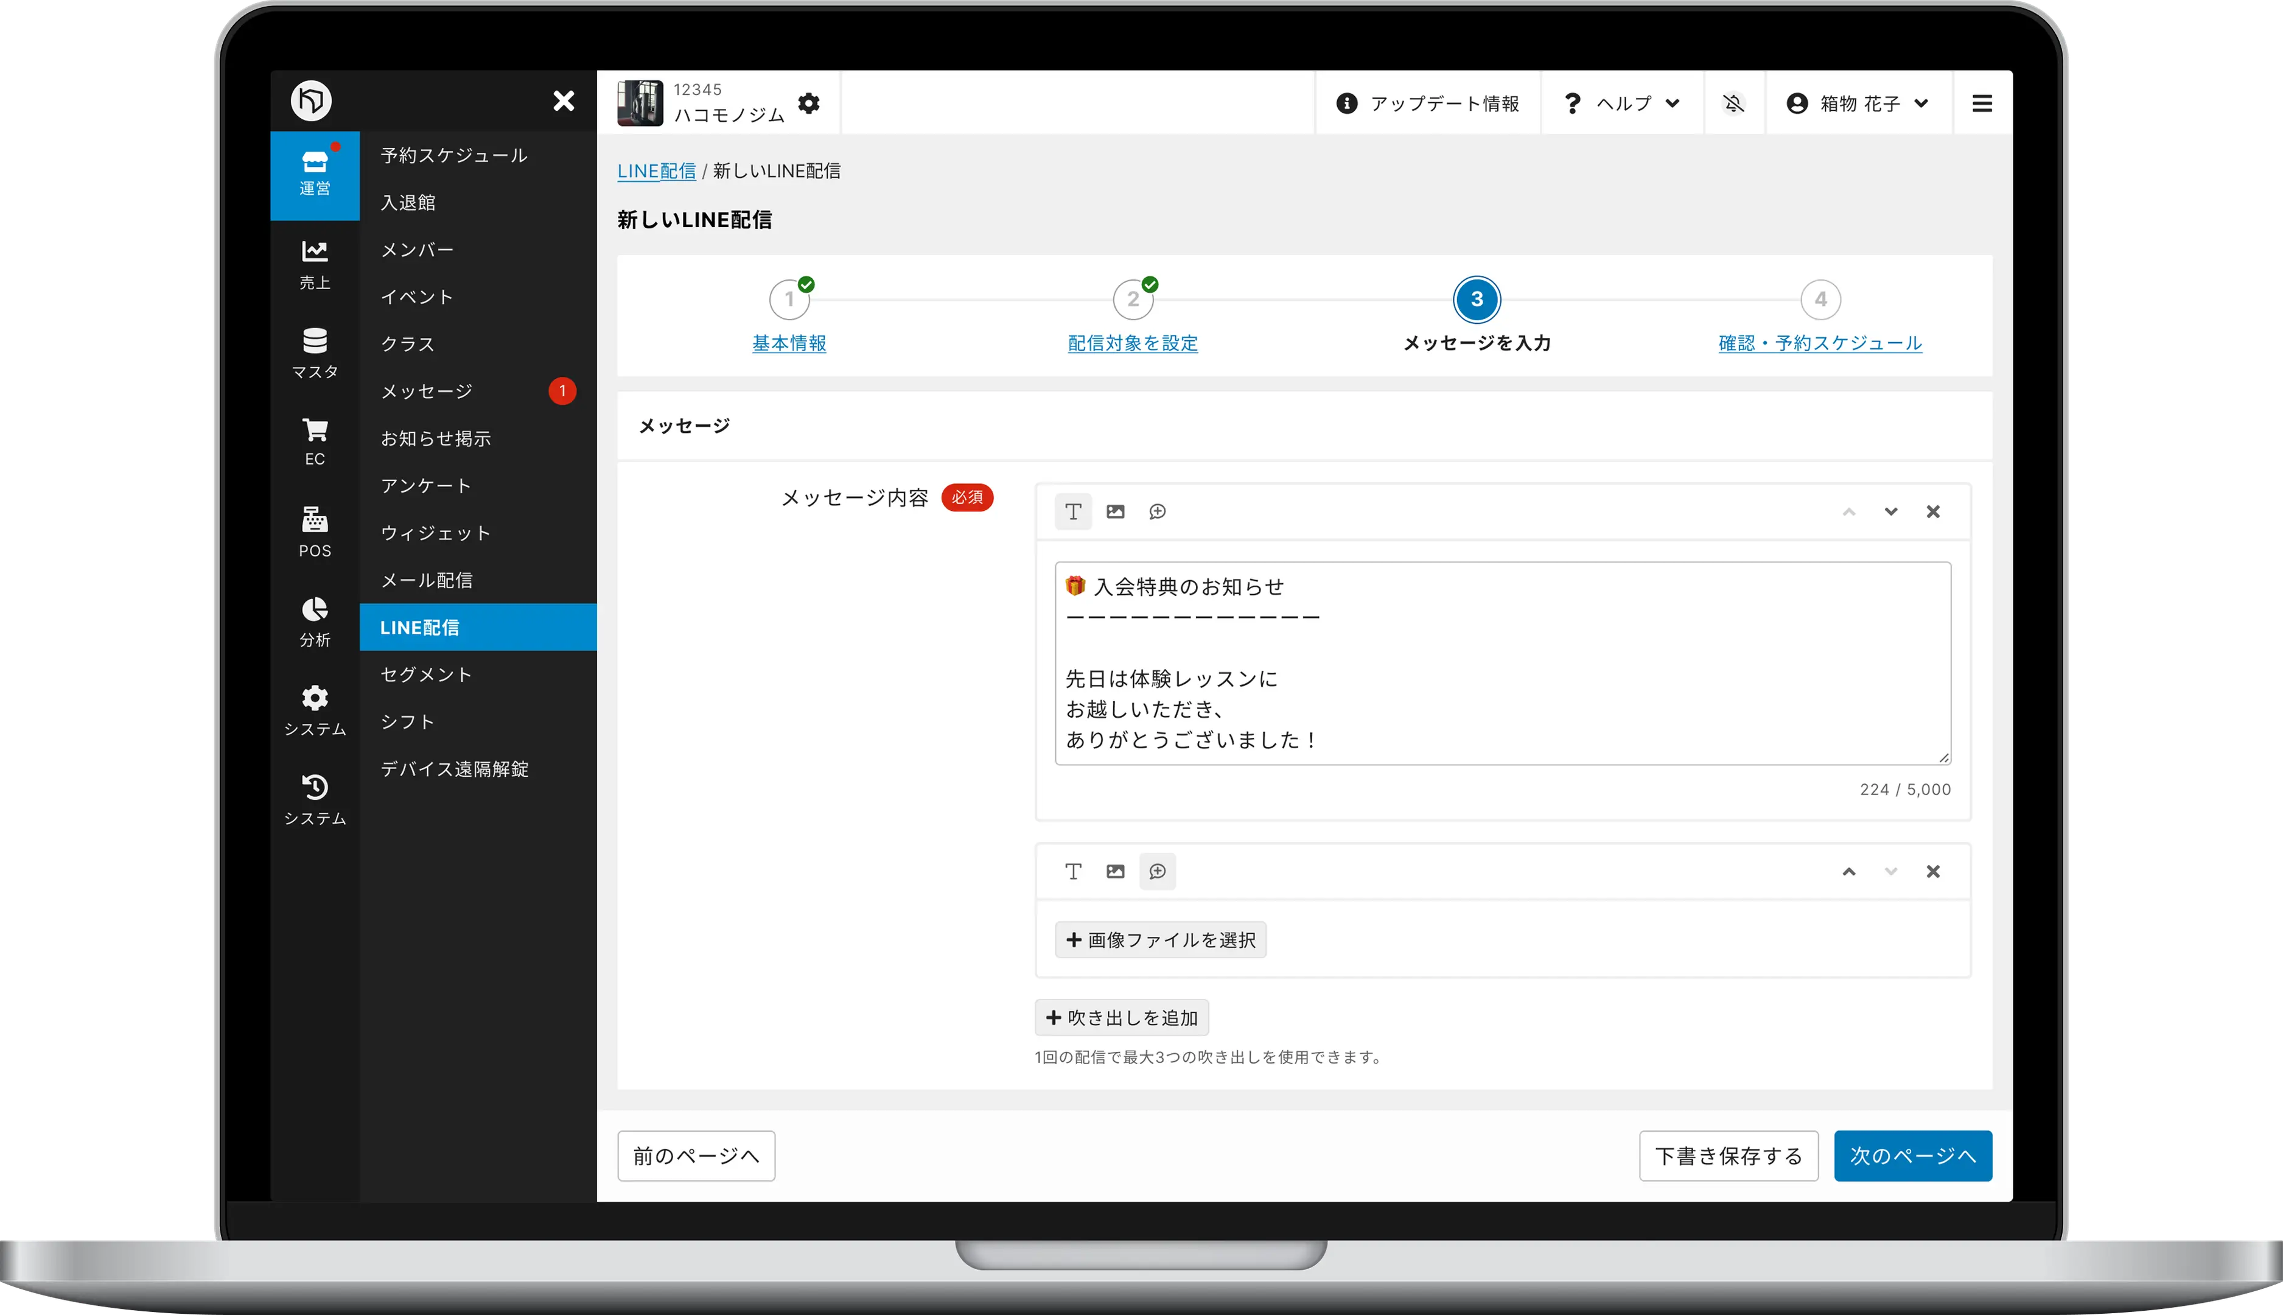Click the ハコモノジム store thumbnail
The width and height of the screenshot is (2283, 1315).
tap(640, 103)
